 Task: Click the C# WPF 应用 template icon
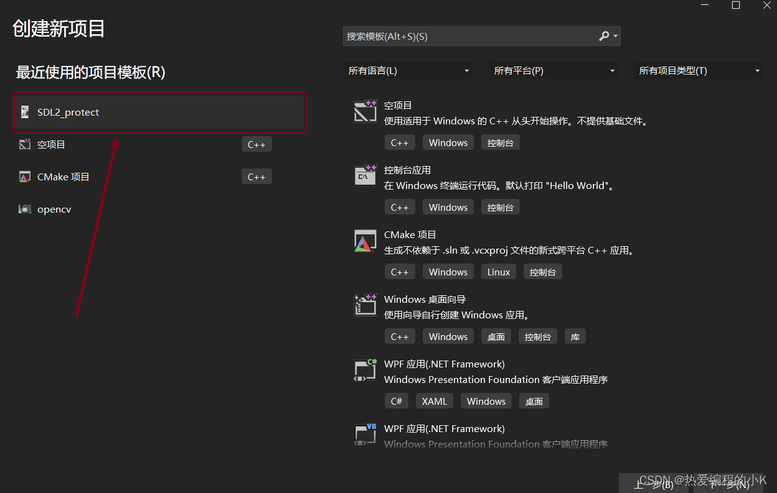coord(365,370)
